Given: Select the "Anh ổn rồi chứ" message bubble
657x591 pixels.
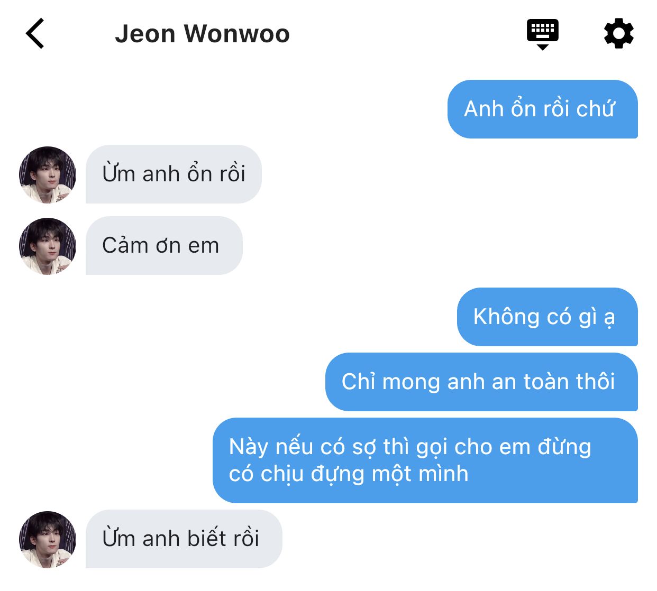Looking at the screenshot, I should [x=542, y=109].
